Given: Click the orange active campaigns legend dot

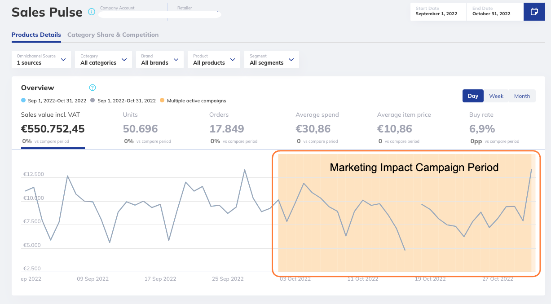Looking at the screenshot, I should tap(162, 101).
